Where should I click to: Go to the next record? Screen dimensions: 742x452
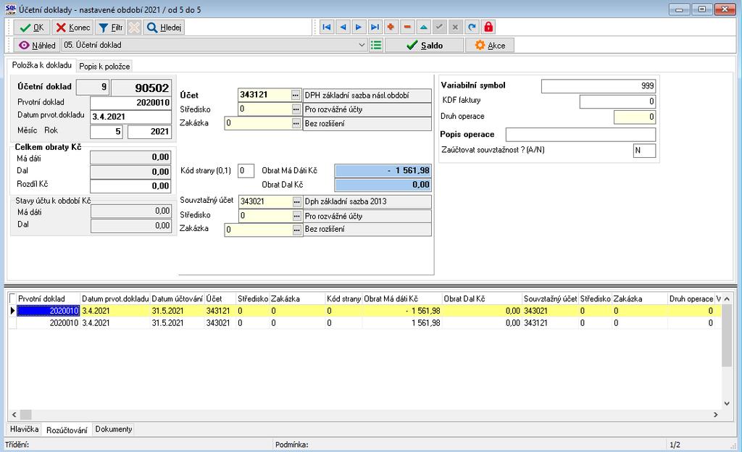coord(359,27)
